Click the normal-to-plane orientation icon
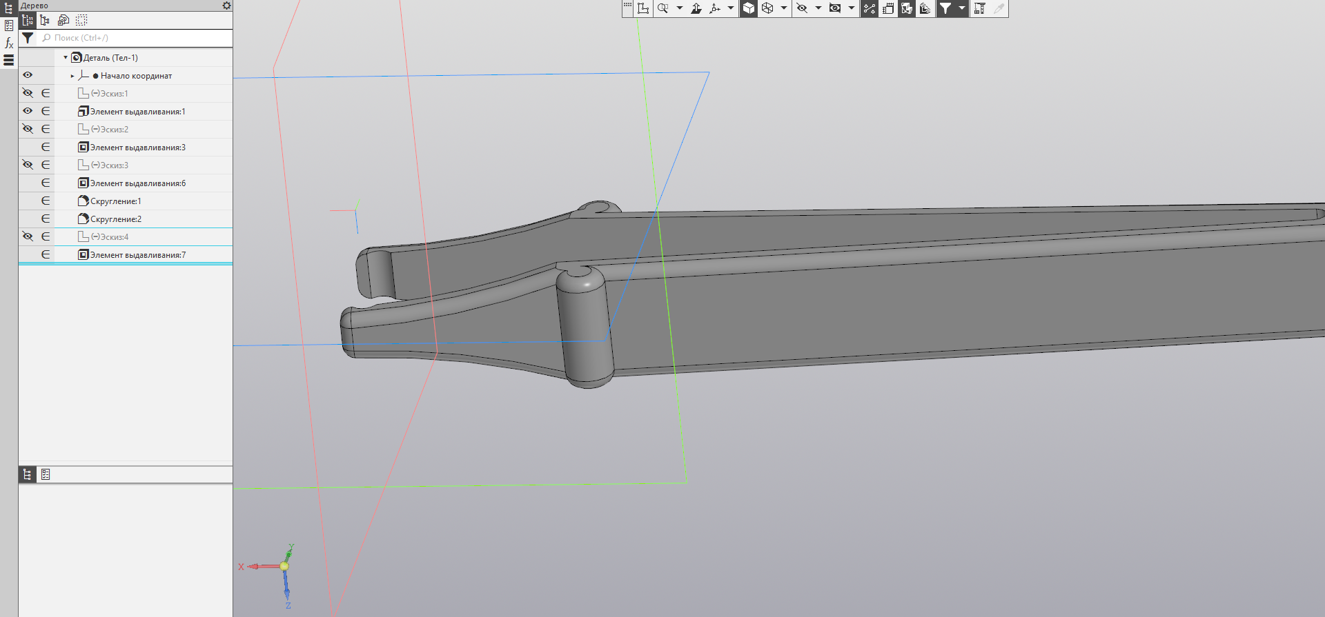This screenshot has width=1325, height=617. point(696,8)
